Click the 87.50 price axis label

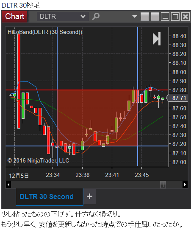point(179,117)
